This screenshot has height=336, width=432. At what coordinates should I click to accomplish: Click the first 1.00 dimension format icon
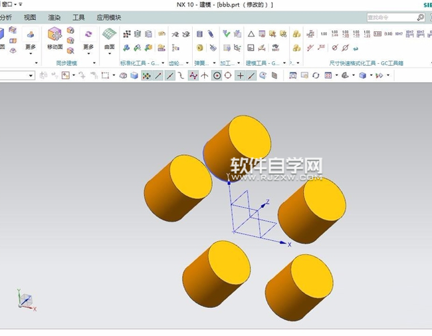click(324, 34)
